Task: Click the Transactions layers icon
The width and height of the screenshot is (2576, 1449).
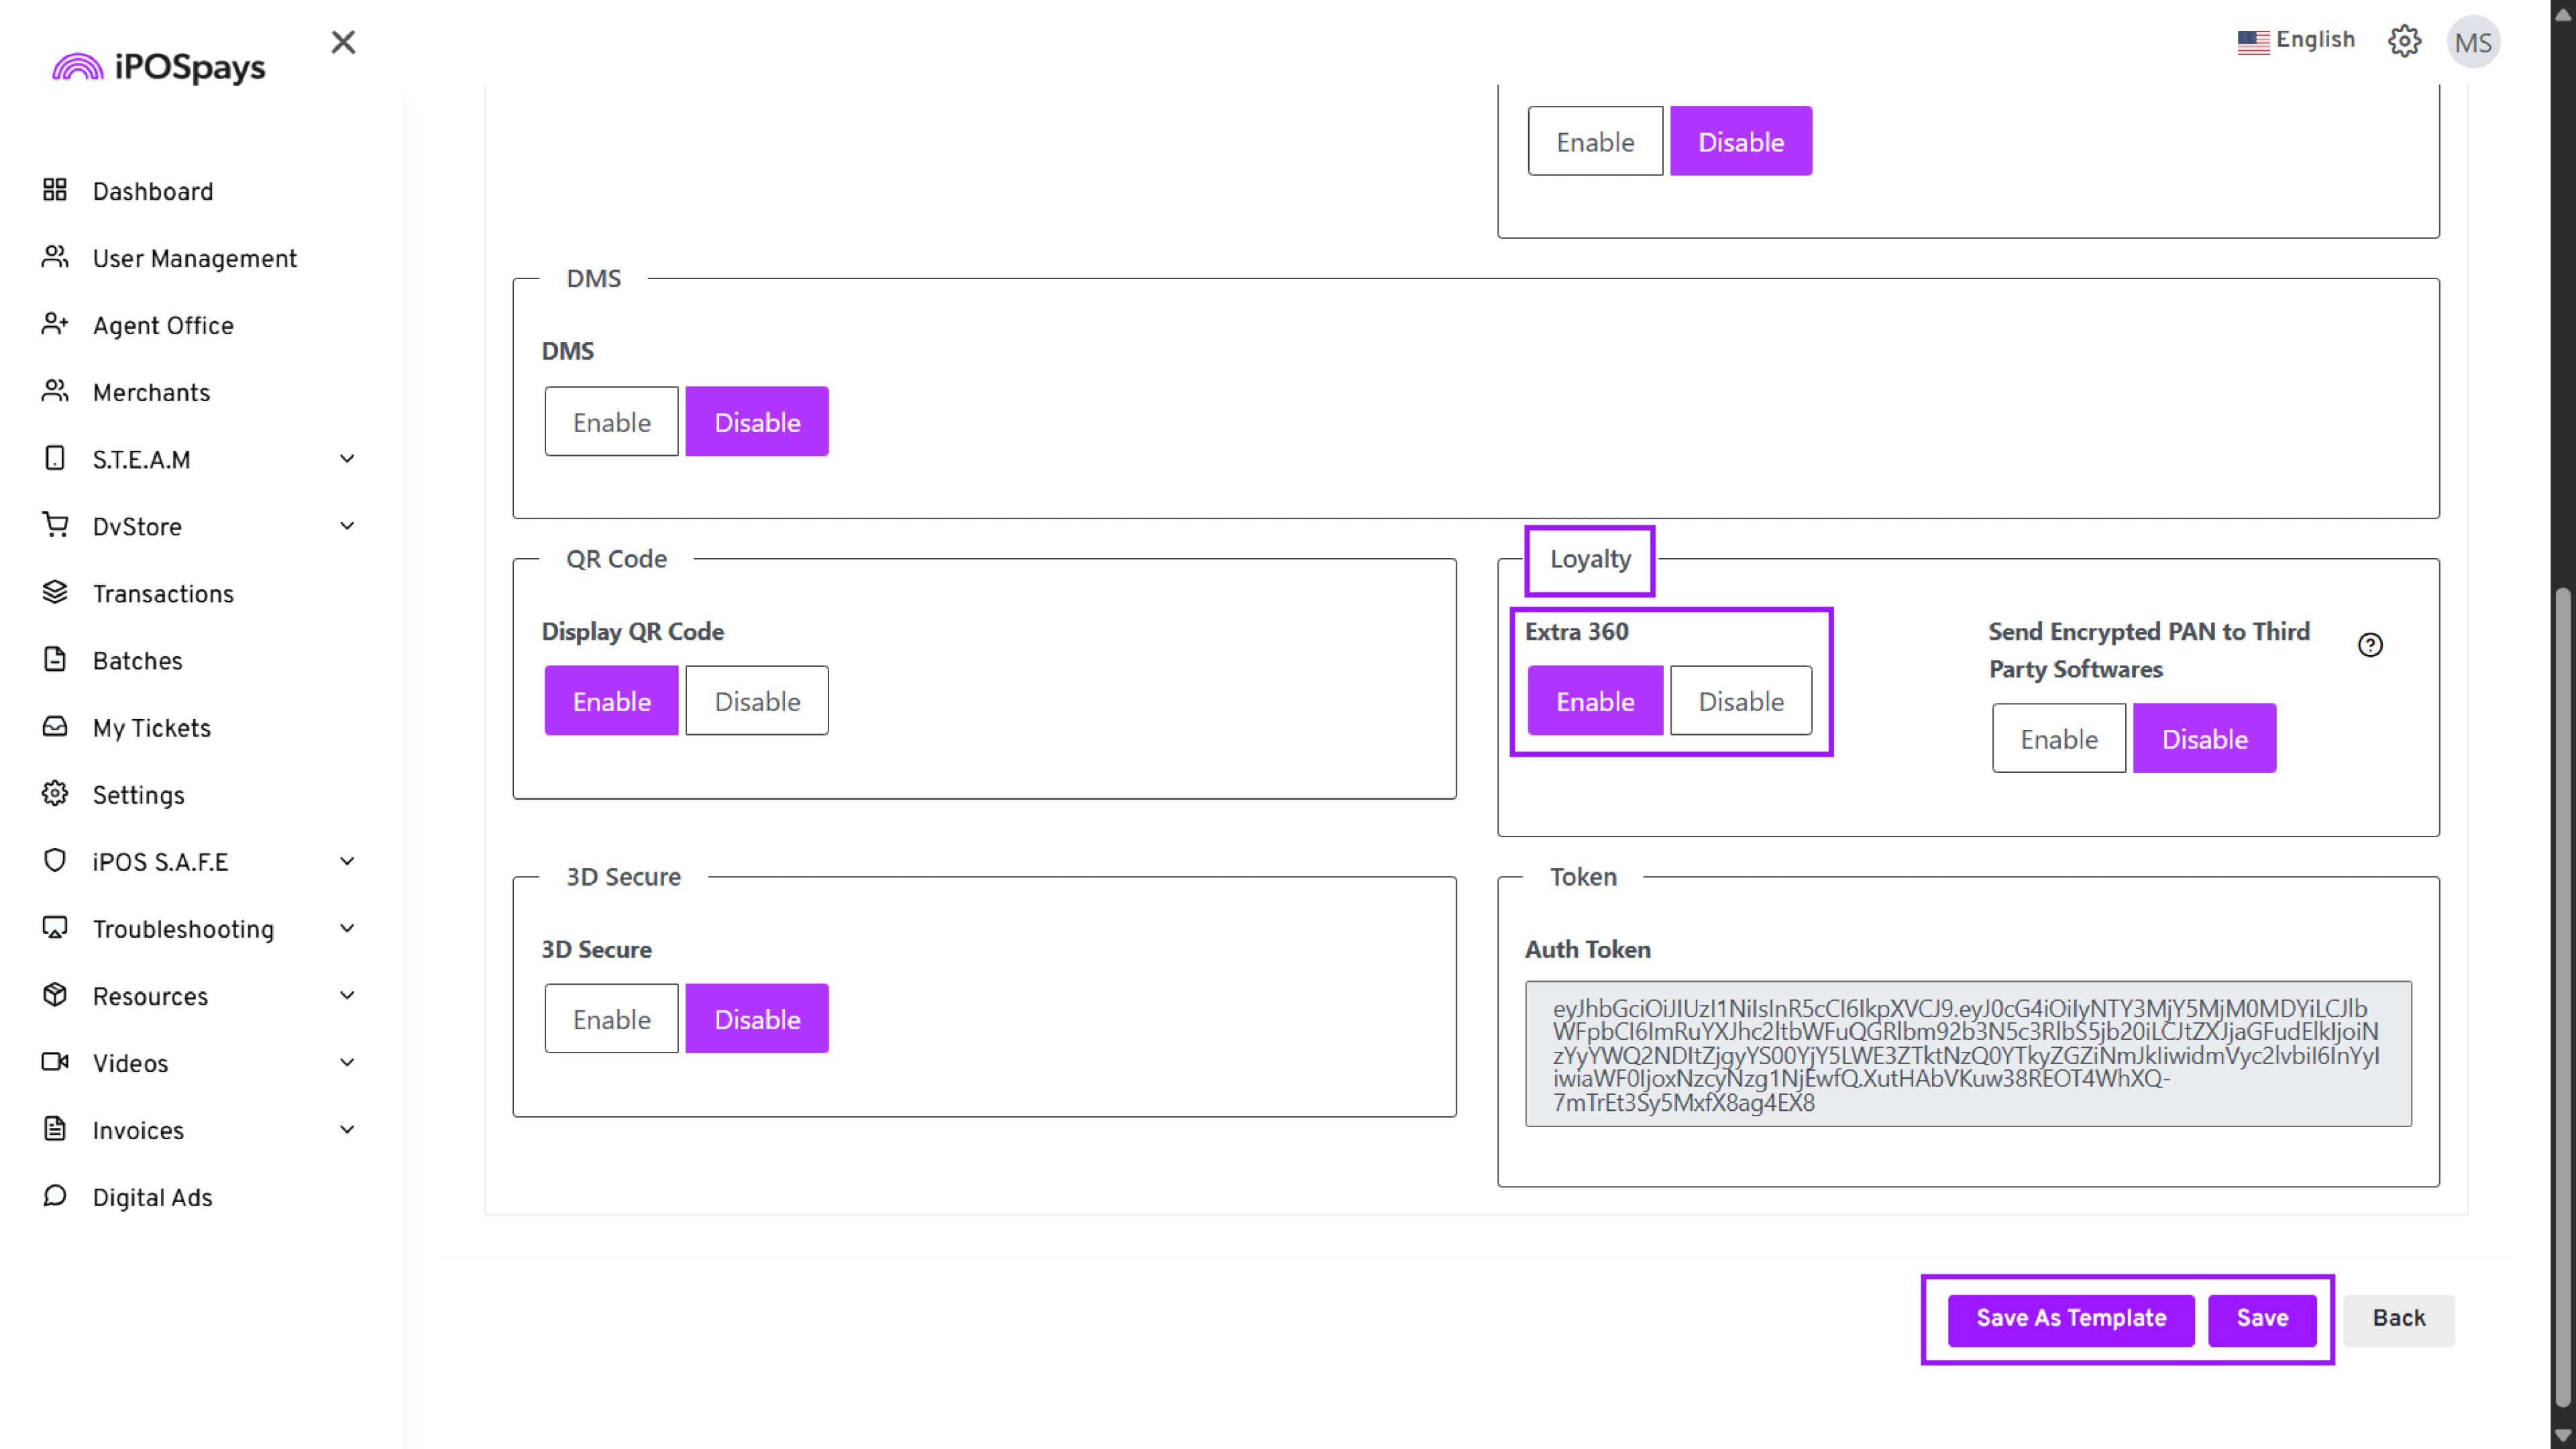Action: 55,592
